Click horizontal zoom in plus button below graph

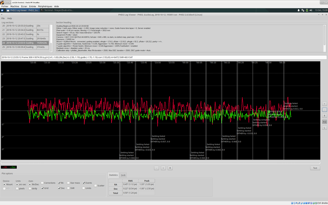click(x=163, y=168)
